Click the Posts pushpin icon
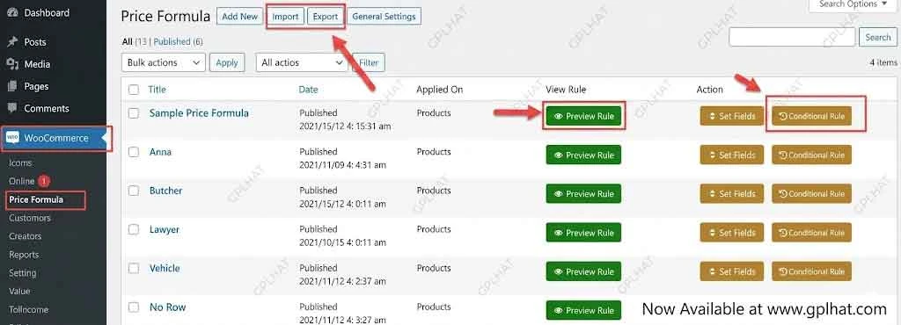The height and width of the screenshot is (325, 901). coord(12,42)
